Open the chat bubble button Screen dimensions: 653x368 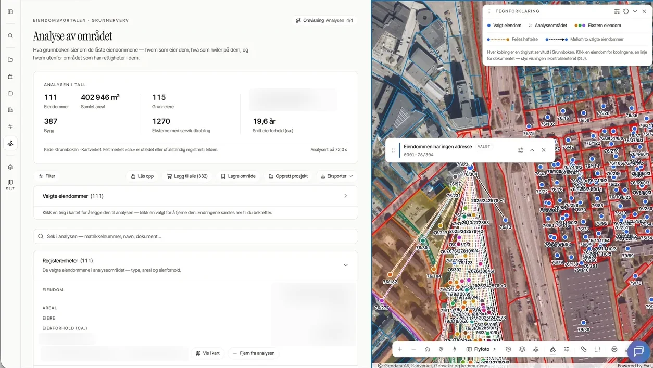(638, 352)
